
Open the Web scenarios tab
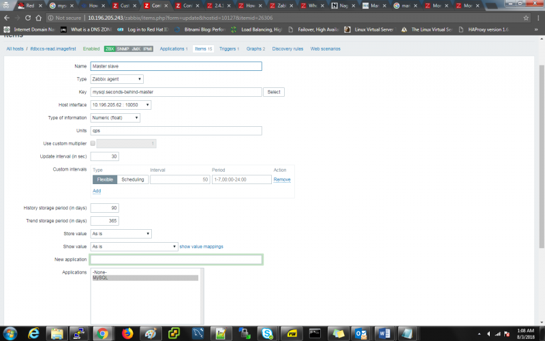[326, 48]
